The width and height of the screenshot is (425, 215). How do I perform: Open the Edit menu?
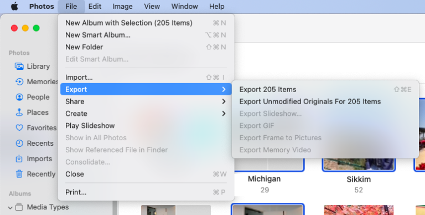coord(95,6)
